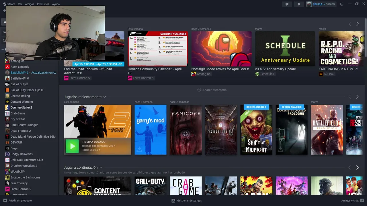Open KART RACING in R.E.P.O. news title
Screen dimensions: 367x206
338,69
